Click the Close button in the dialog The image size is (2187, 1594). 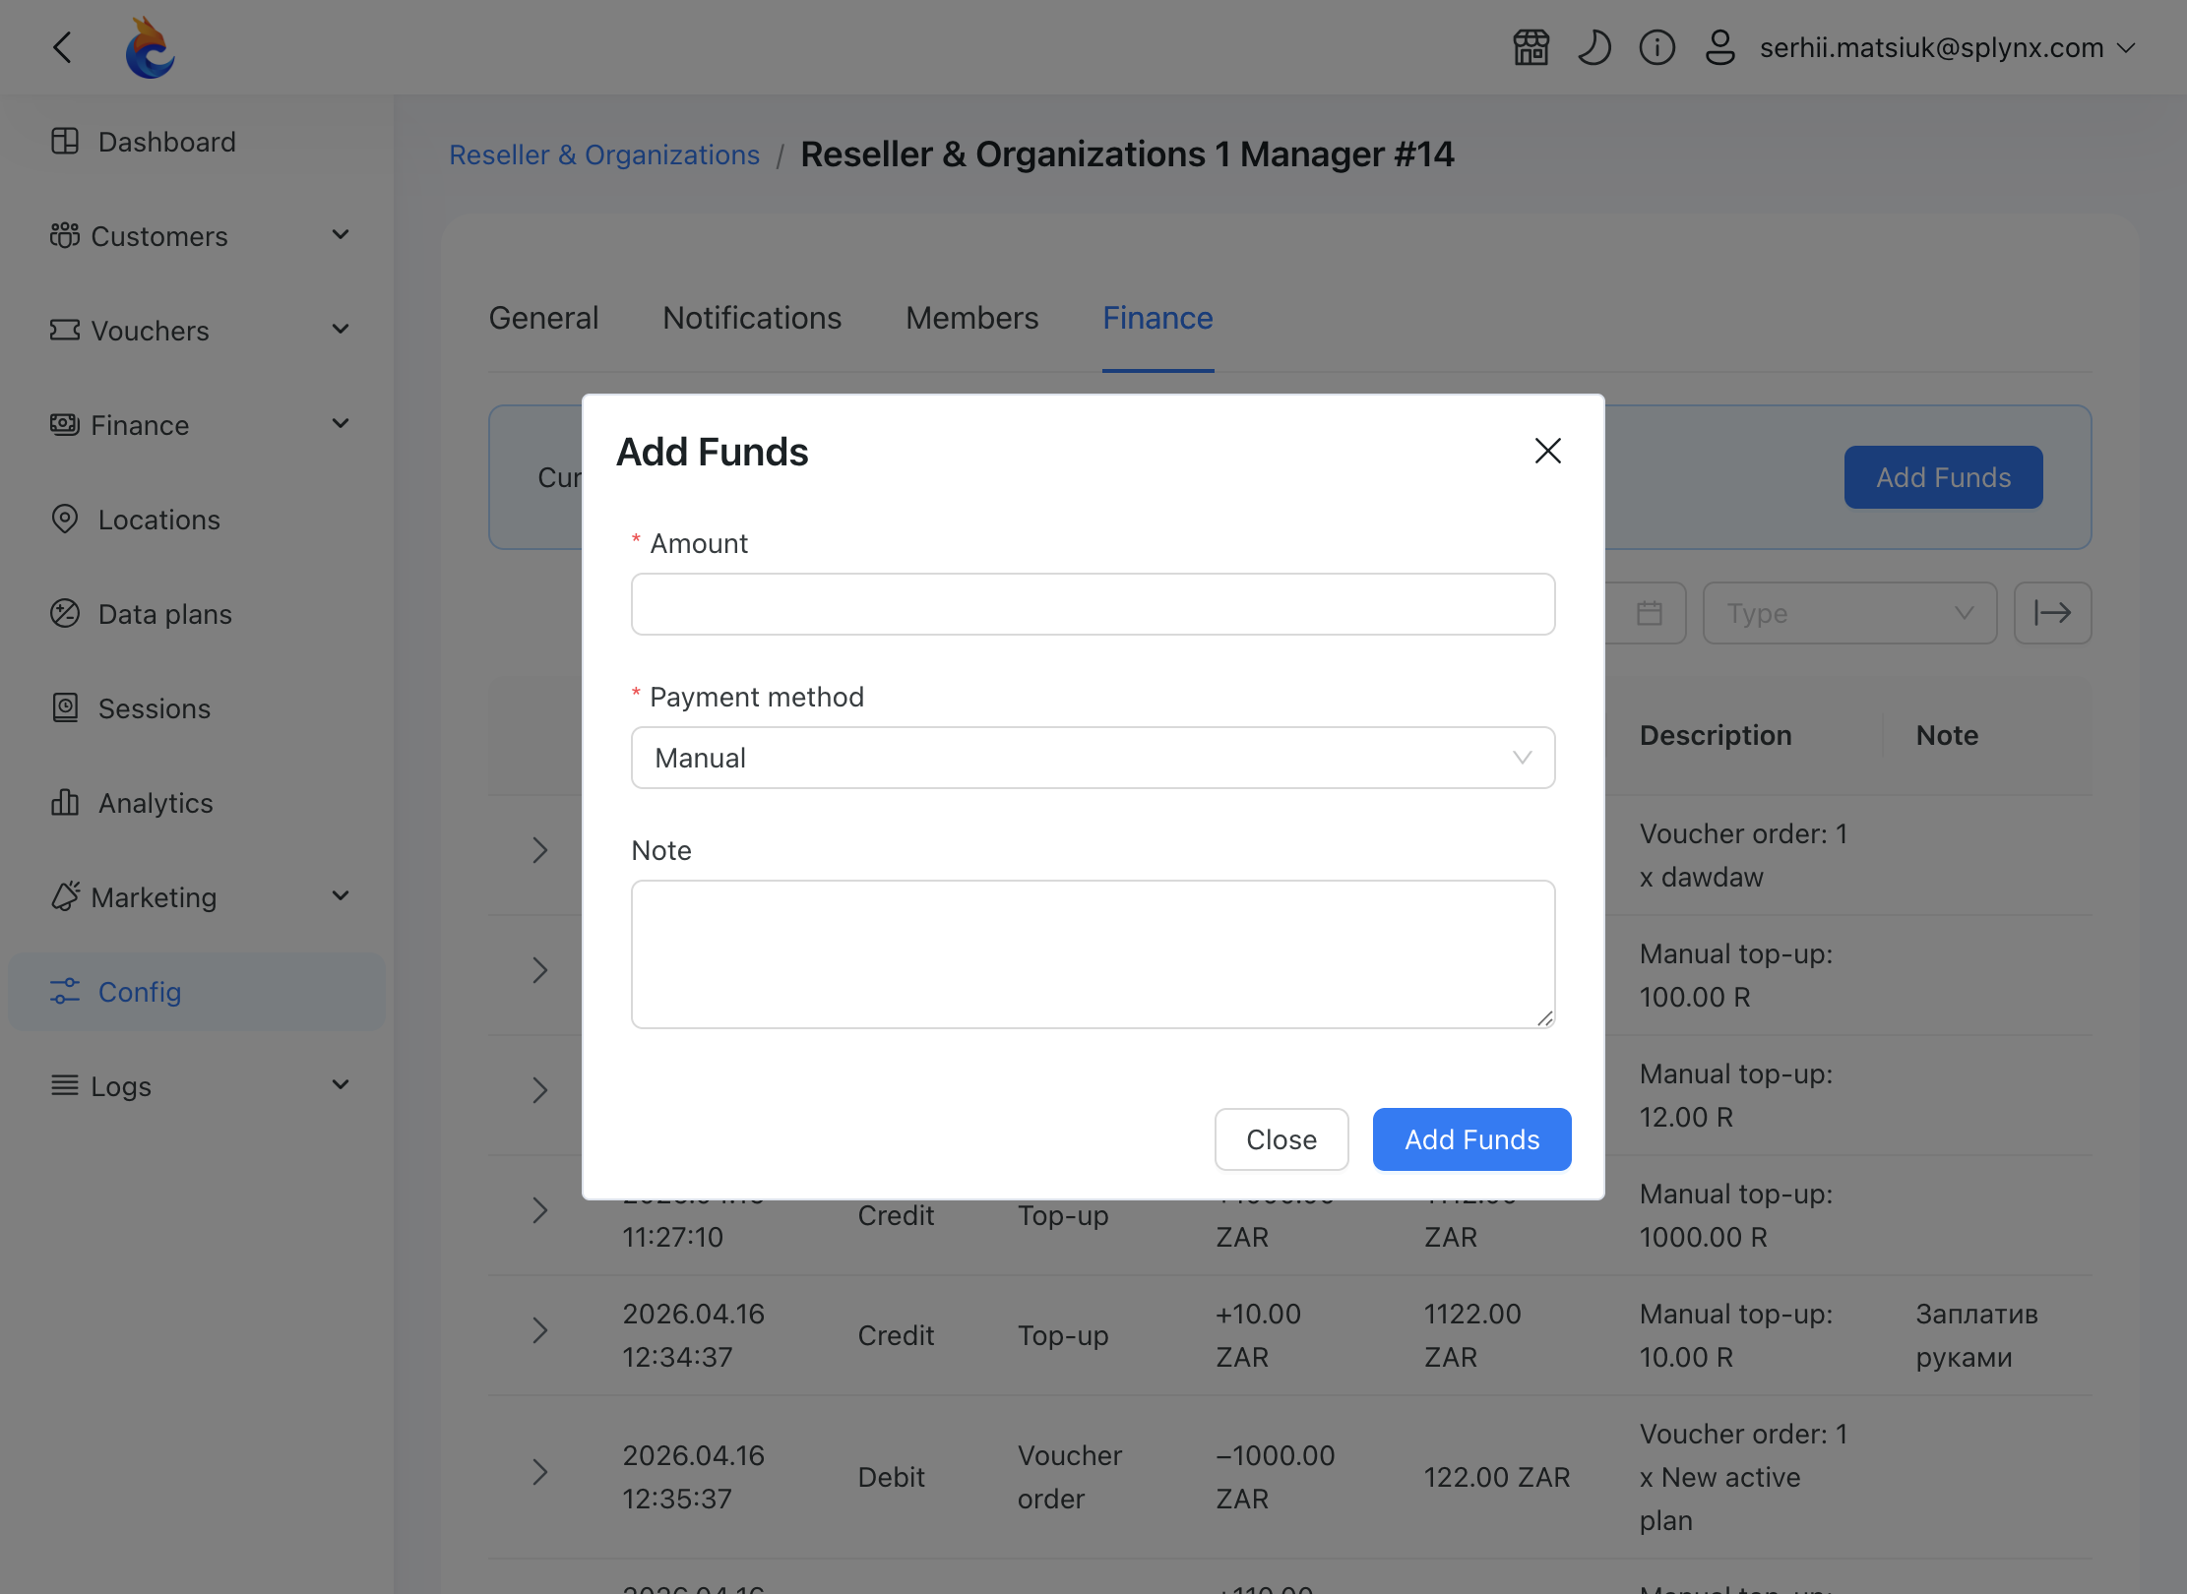1281,1139
